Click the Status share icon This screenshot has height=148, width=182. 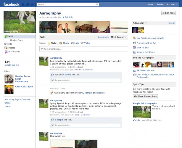49,43
